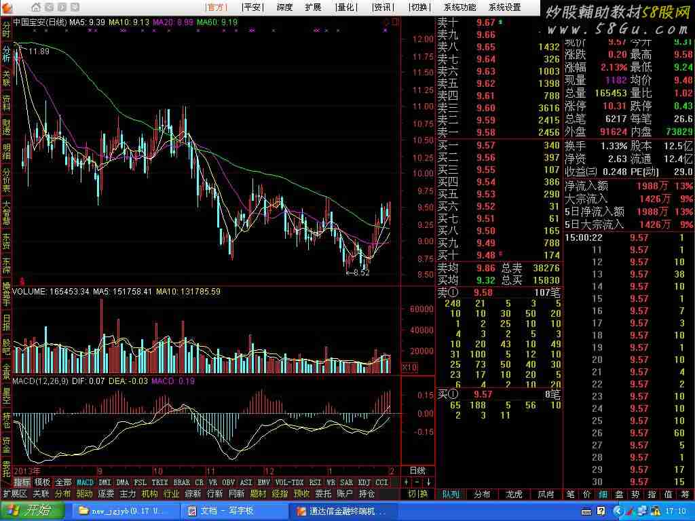Click the orange application logo icon
This screenshot has height=521, width=695.
7,7
